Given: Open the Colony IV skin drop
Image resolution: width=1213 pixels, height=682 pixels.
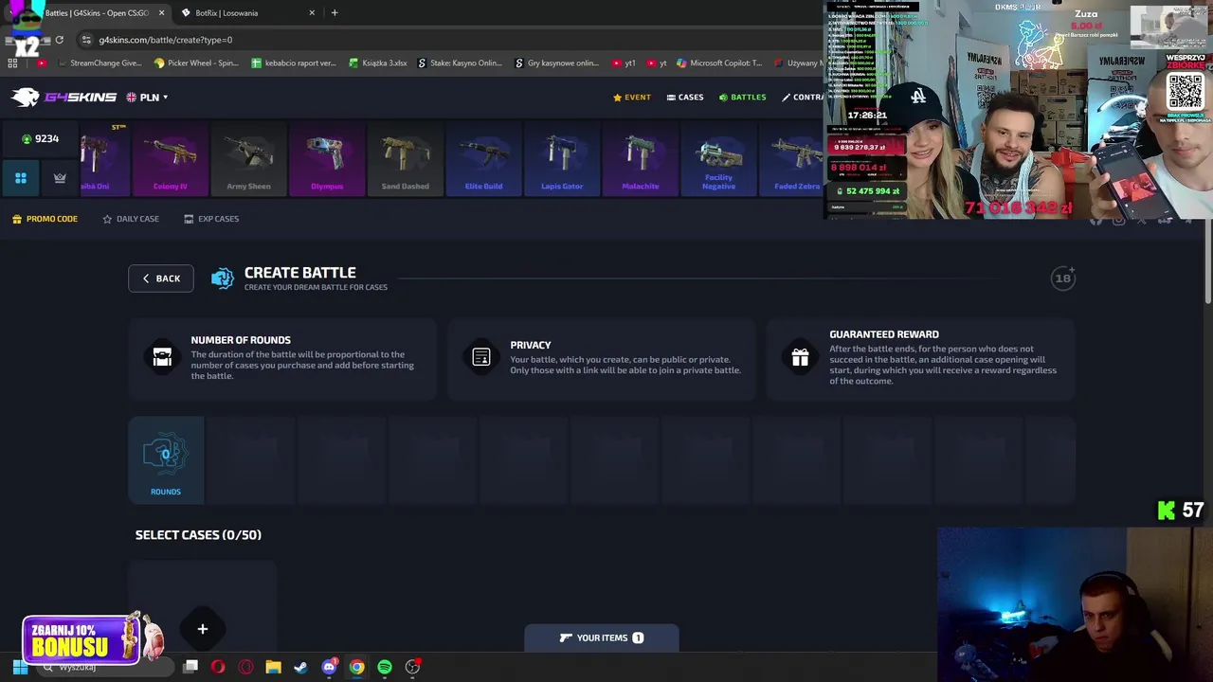Looking at the screenshot, I should tap(171, 158).
